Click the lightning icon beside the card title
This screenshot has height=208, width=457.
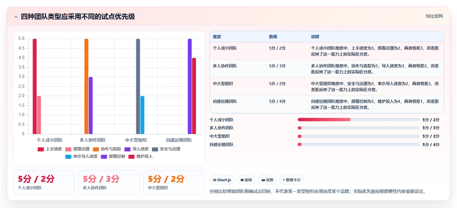coord(16,17)
